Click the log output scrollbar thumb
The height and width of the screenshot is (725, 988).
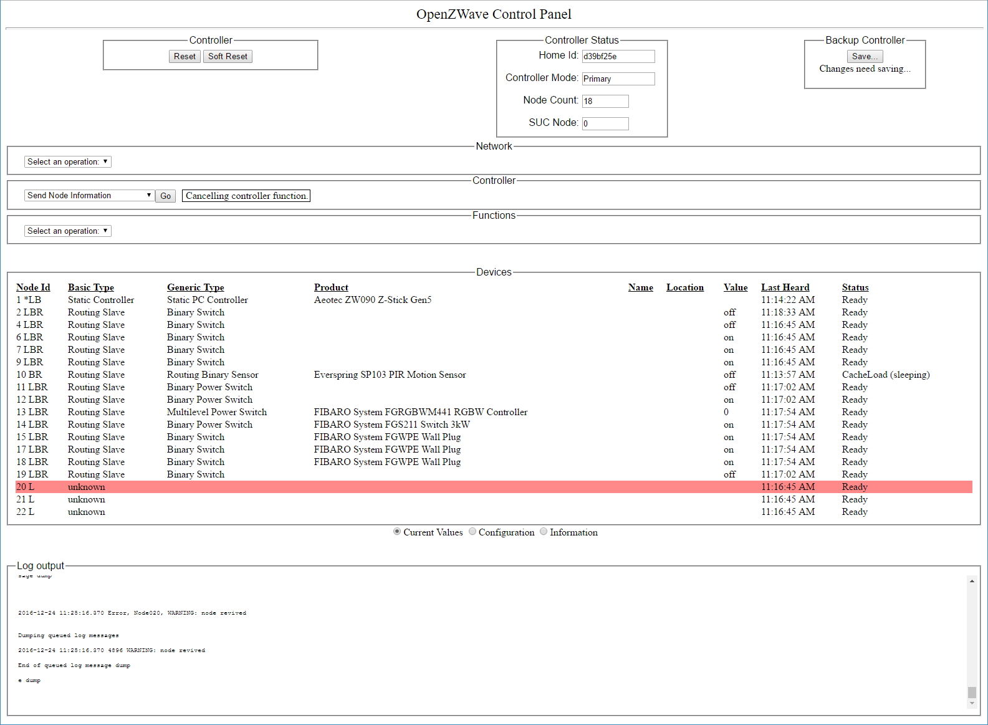[972, 693]
